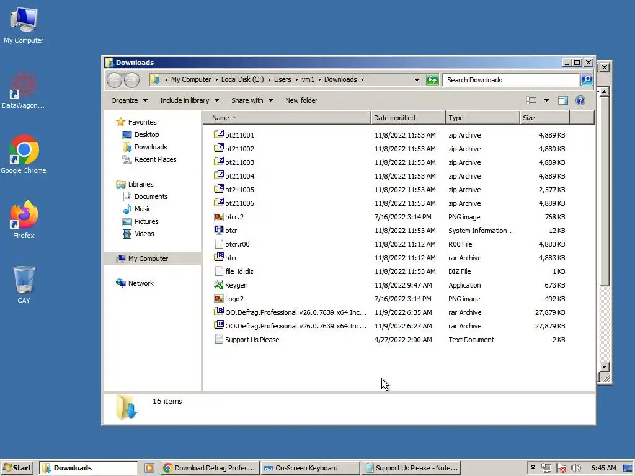Screen dimensions: 635x476
Task: Click New folder in the toolbar
Action: [x=301, y=100]
